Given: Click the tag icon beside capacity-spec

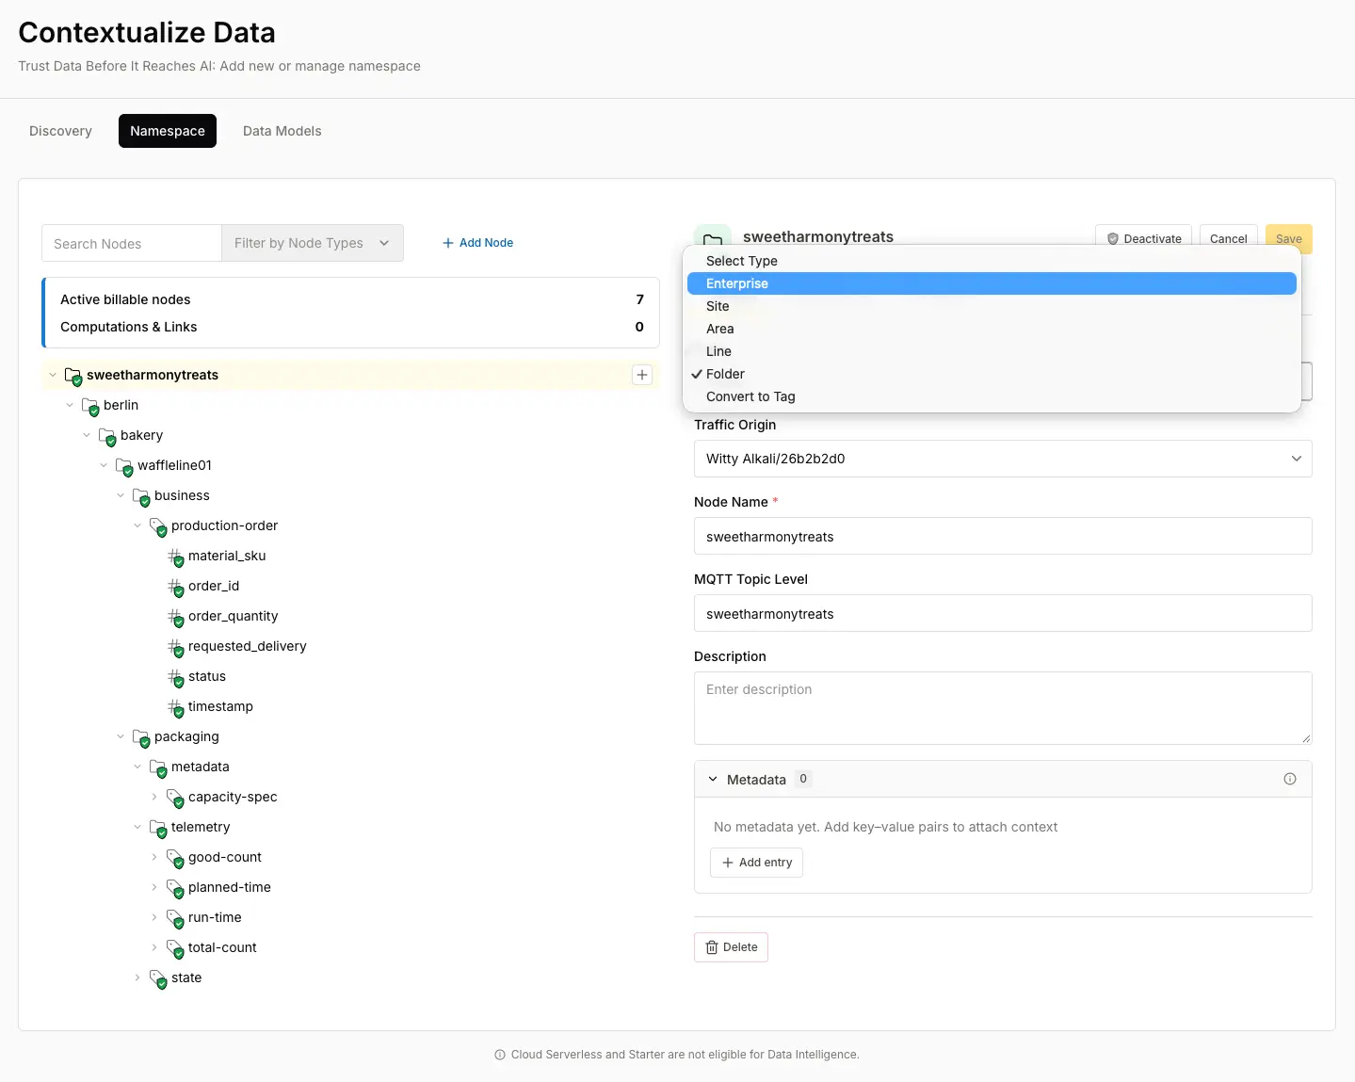Looking at the screenshot, I should pyautogui.click(x=174, y=798).
